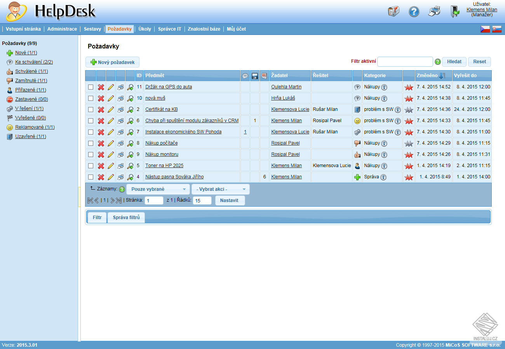Image resolution: width=505 pixels, height=349 pixels.
Task: Click category info icon for 'Držák na GPS do auta'
Action: pyautogui.click(x=384, y=87)
